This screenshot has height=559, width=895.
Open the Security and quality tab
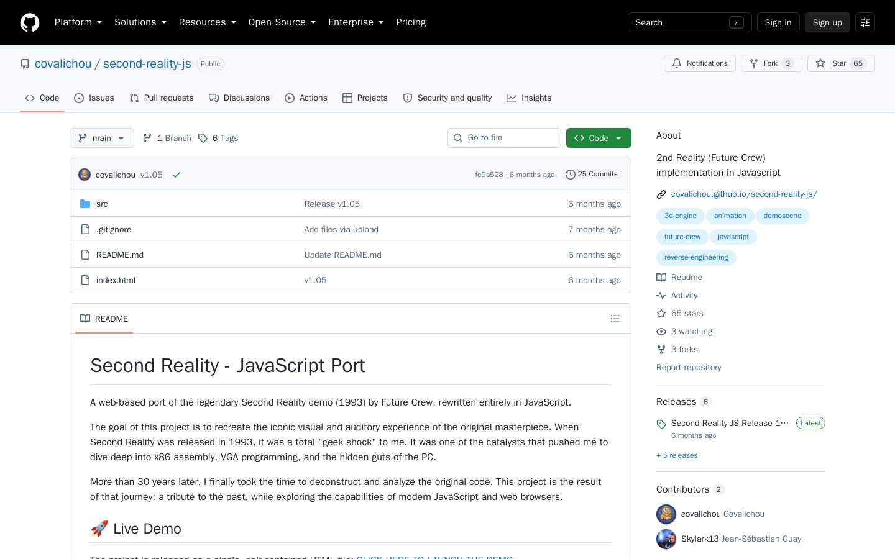[x=447, y=98]
